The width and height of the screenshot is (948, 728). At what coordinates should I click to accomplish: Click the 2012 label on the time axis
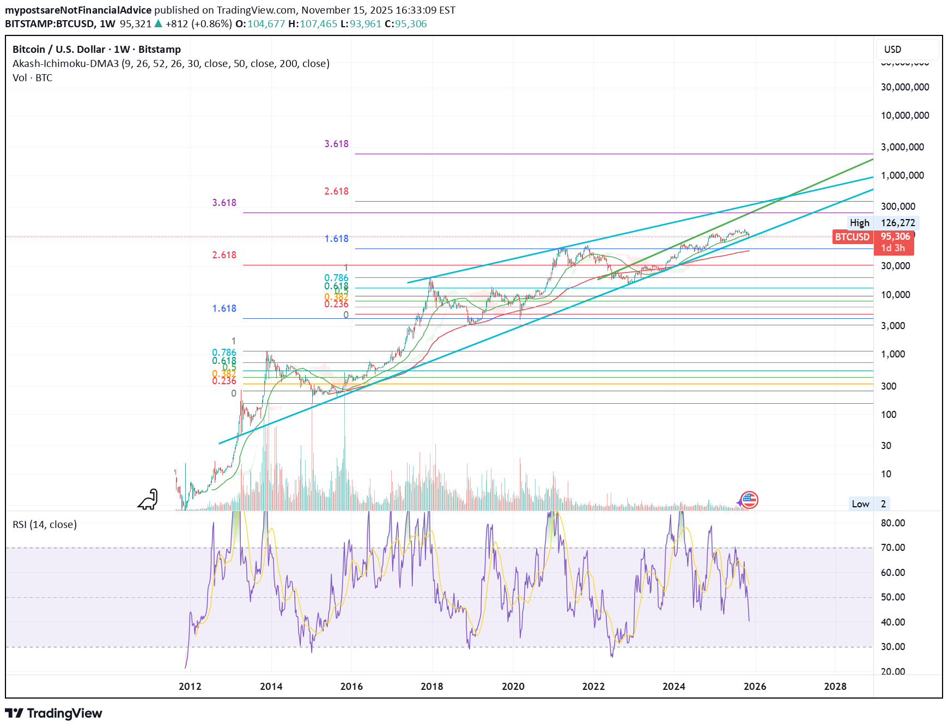(190, 687)
